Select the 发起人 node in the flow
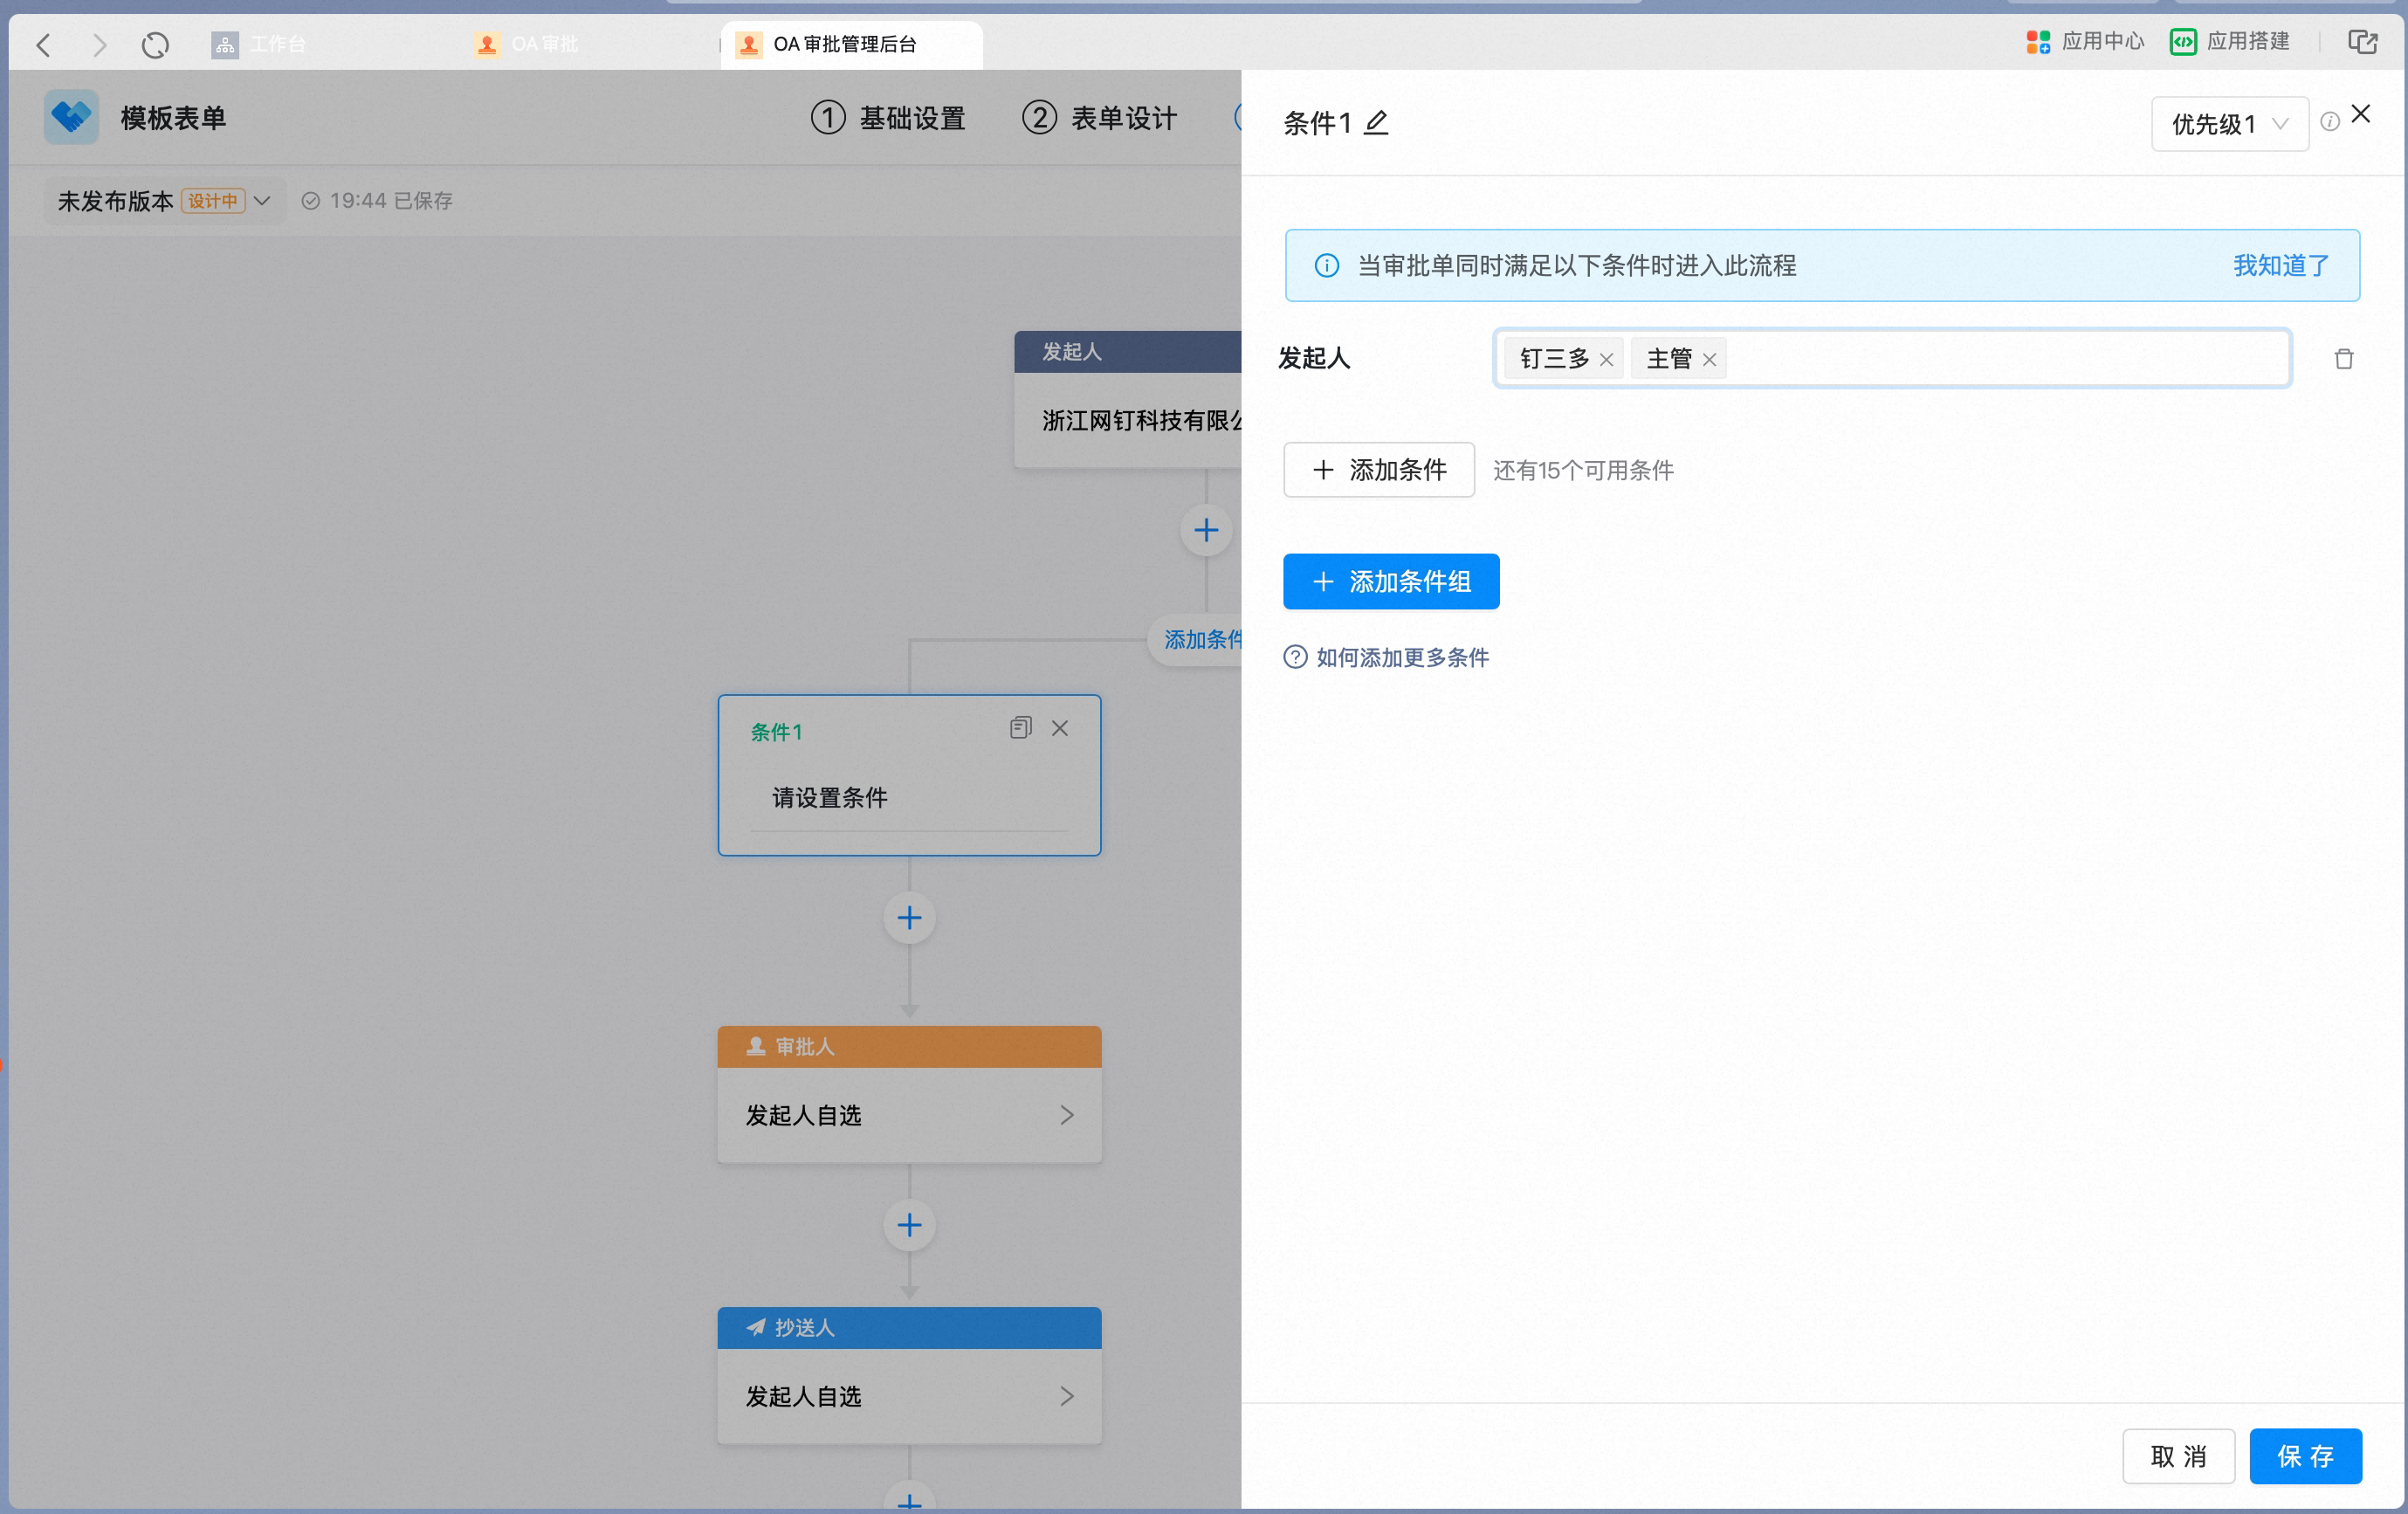2408x1514 pixels. point(1128,400)
